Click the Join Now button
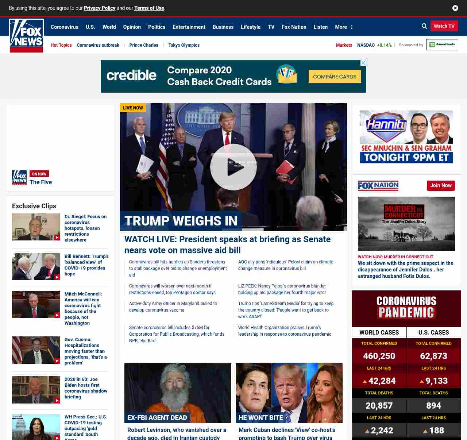This screenshot has width=467, height=440. (x=441, y=185)
